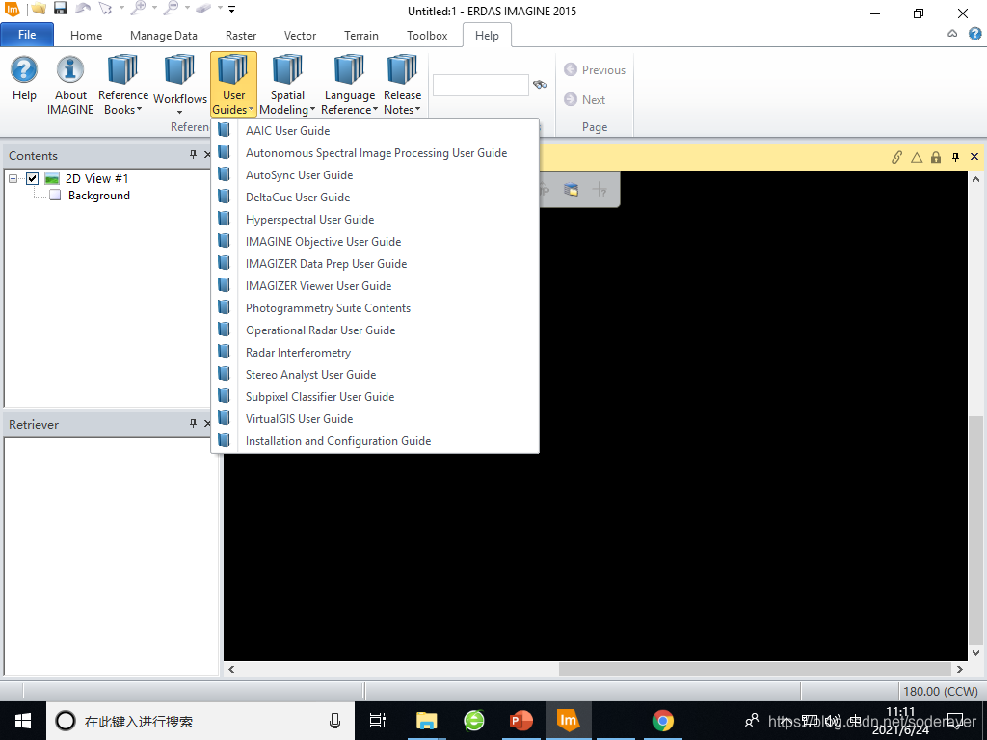Click the undo icon in quick access toolbar
The height and width of the screenshot is (740, 987).
click(83, 9)
